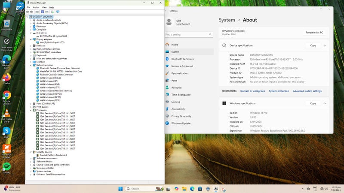Open the Domain or workgroup link
The image size is (344, 193).
pos(252,91)
